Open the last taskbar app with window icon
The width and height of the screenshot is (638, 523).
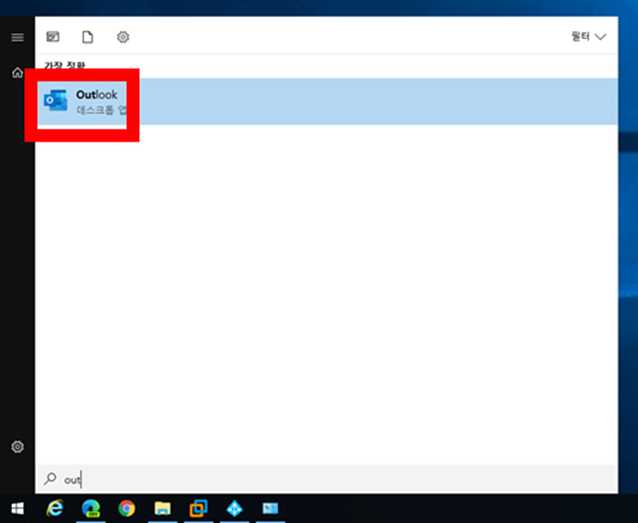270,508
